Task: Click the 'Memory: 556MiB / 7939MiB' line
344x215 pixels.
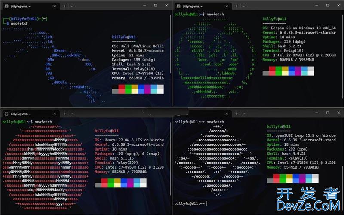Action: click(288, 60)
